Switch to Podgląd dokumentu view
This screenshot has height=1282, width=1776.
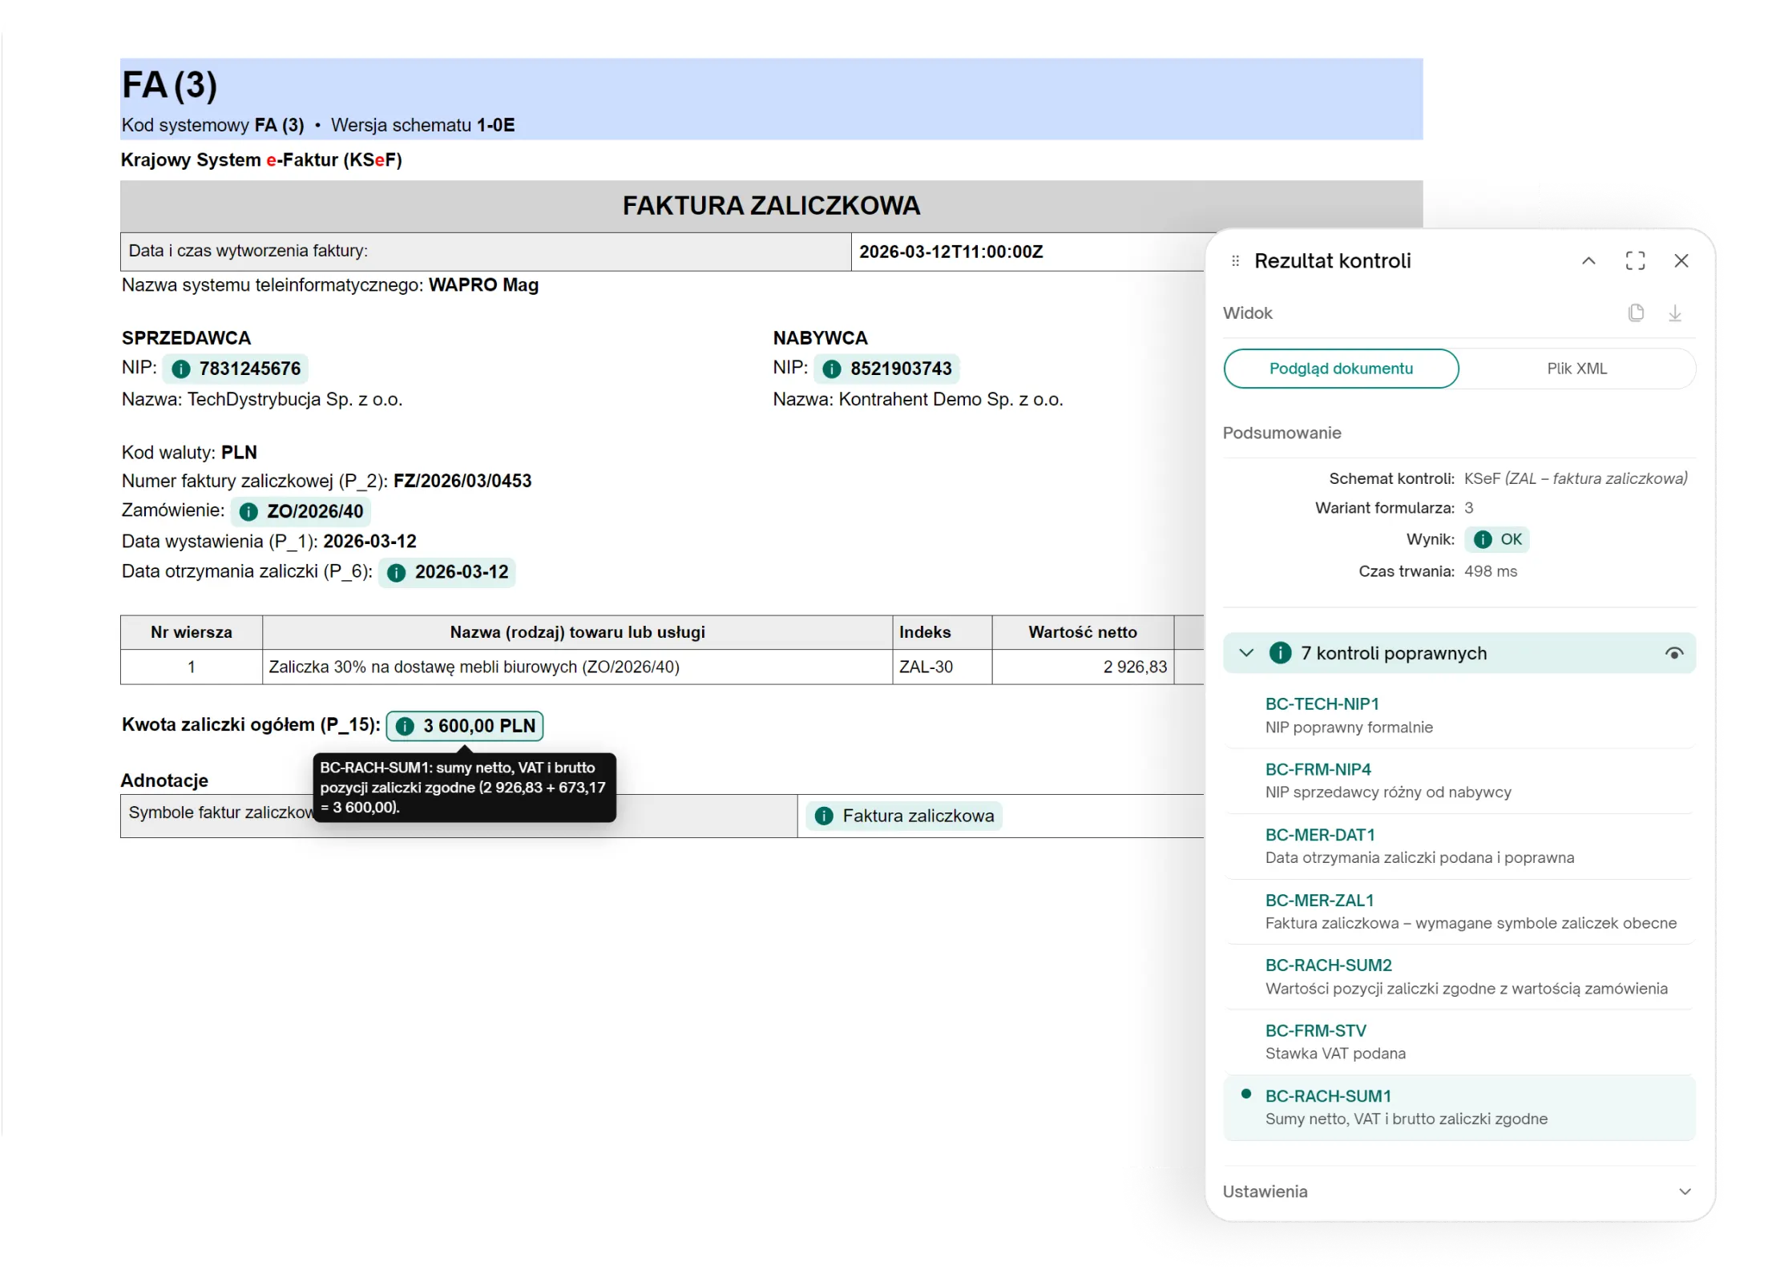pos(1341,369)
